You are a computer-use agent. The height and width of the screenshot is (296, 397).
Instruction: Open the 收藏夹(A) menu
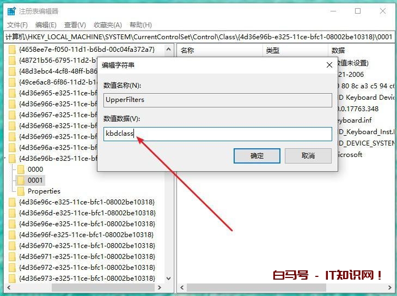[x=108, y=25]
